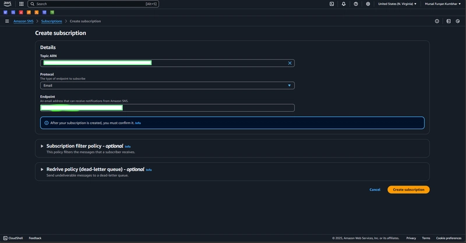The image size is (466, 243).
Task: Click the Create subscription breadcrumb text
Action: coord(85,21)
